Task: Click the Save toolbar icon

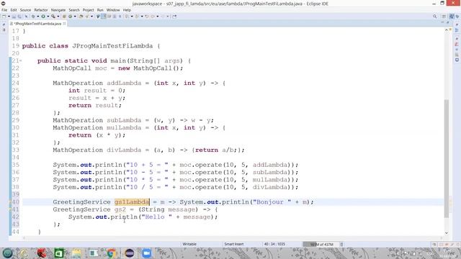Action: pyautogui.click(x=14, y=17)
